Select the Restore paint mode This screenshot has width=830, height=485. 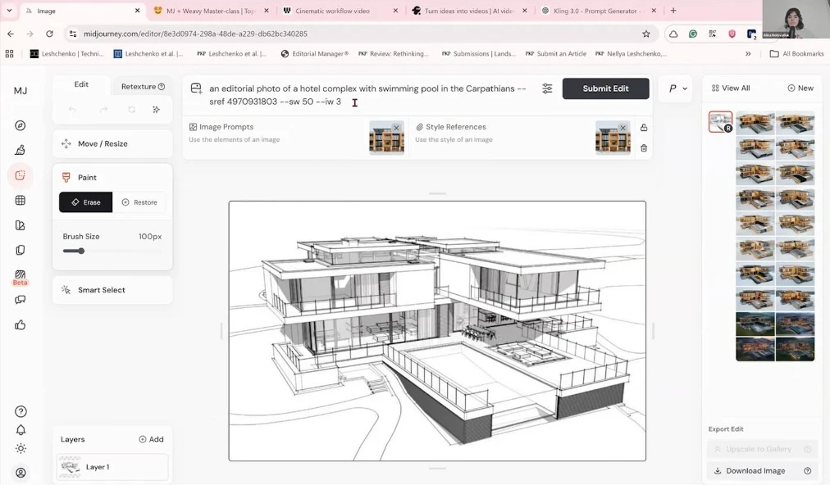coord(139,202)
